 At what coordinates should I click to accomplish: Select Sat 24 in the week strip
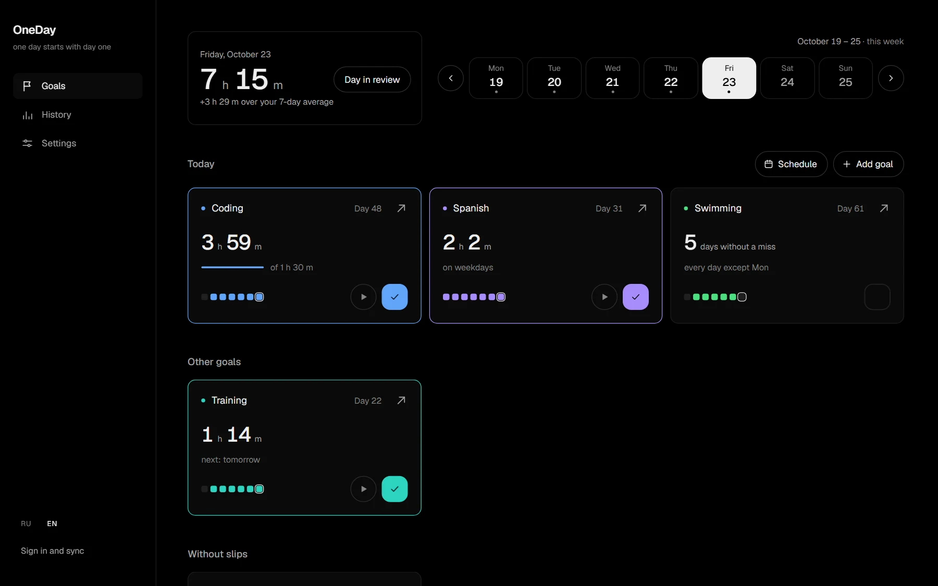(787, 78)
